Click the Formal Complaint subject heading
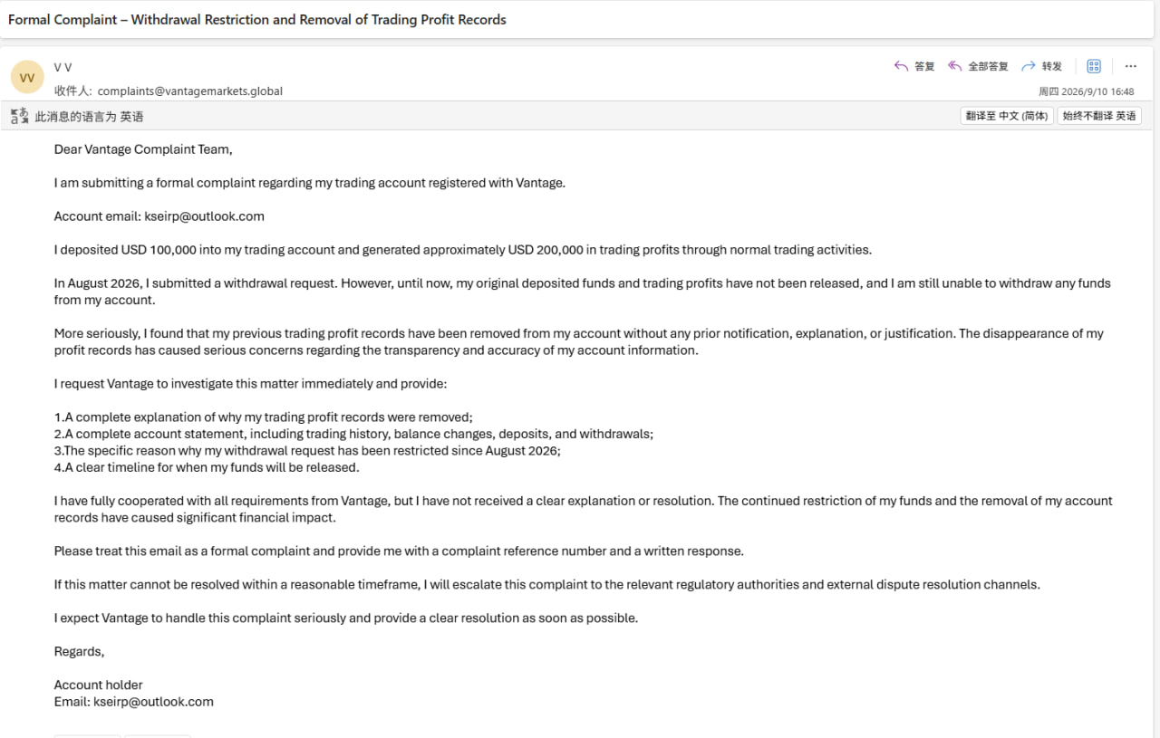Screen dimensions: 1160x738 (257, 19)
